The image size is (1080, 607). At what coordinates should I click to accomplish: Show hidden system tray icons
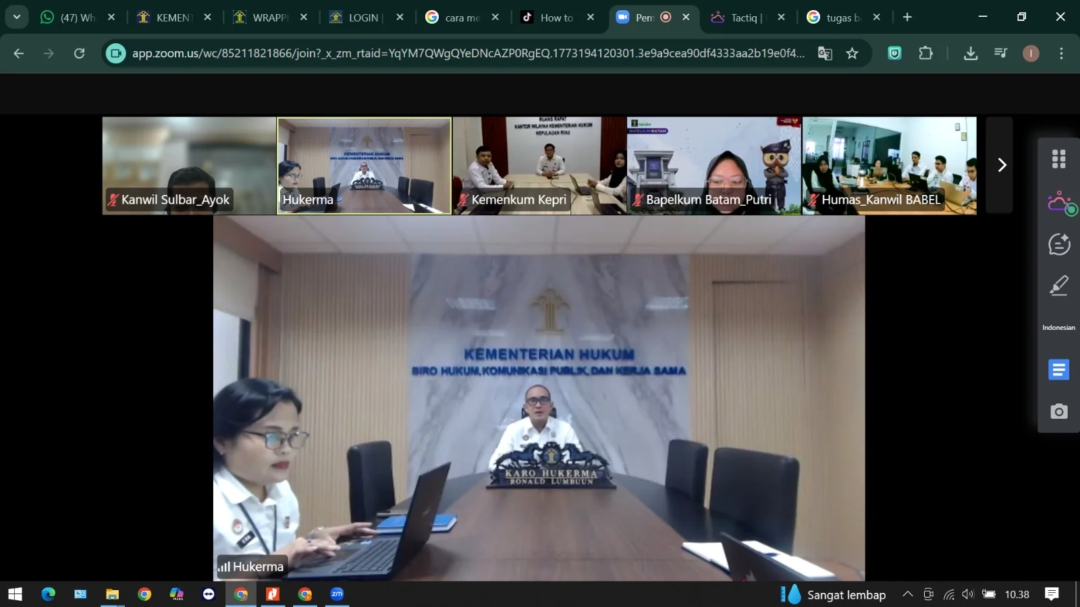click(x=908, y=594)
